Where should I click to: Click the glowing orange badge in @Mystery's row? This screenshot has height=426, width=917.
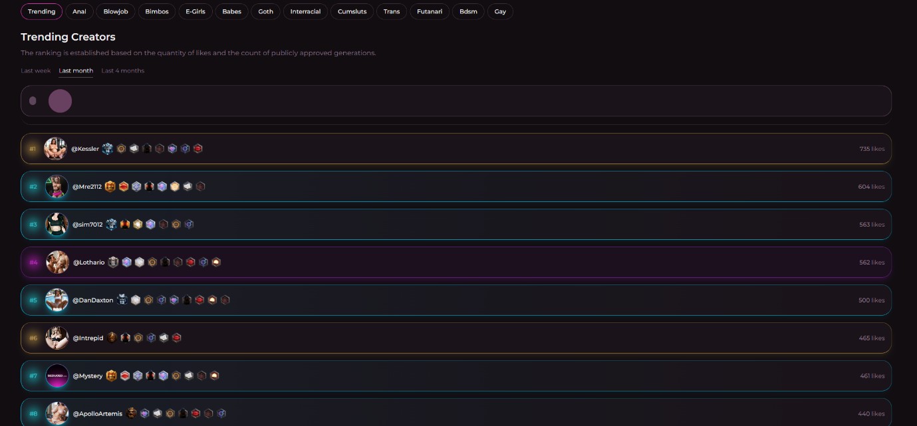214,376
